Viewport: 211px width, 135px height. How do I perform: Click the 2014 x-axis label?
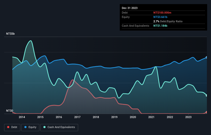22,117
